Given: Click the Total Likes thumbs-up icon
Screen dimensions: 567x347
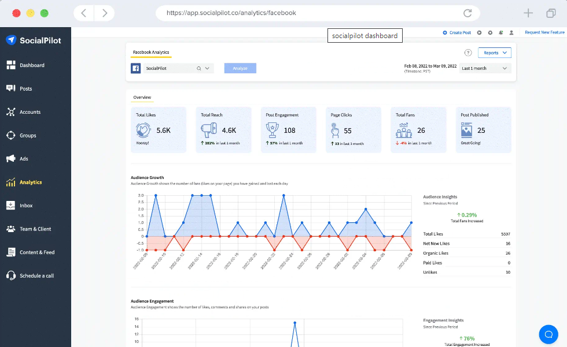Looking at the screenshot, I should 143,130.
